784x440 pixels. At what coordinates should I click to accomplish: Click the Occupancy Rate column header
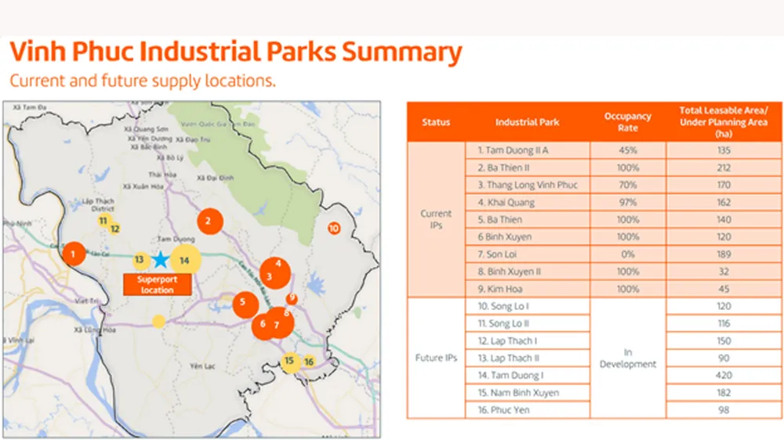[x=627, y=122]
